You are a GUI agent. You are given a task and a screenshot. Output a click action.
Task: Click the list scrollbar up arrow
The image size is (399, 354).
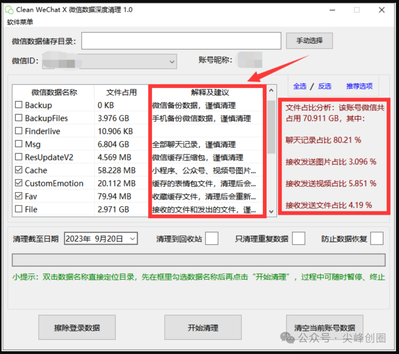coord(271,90)
